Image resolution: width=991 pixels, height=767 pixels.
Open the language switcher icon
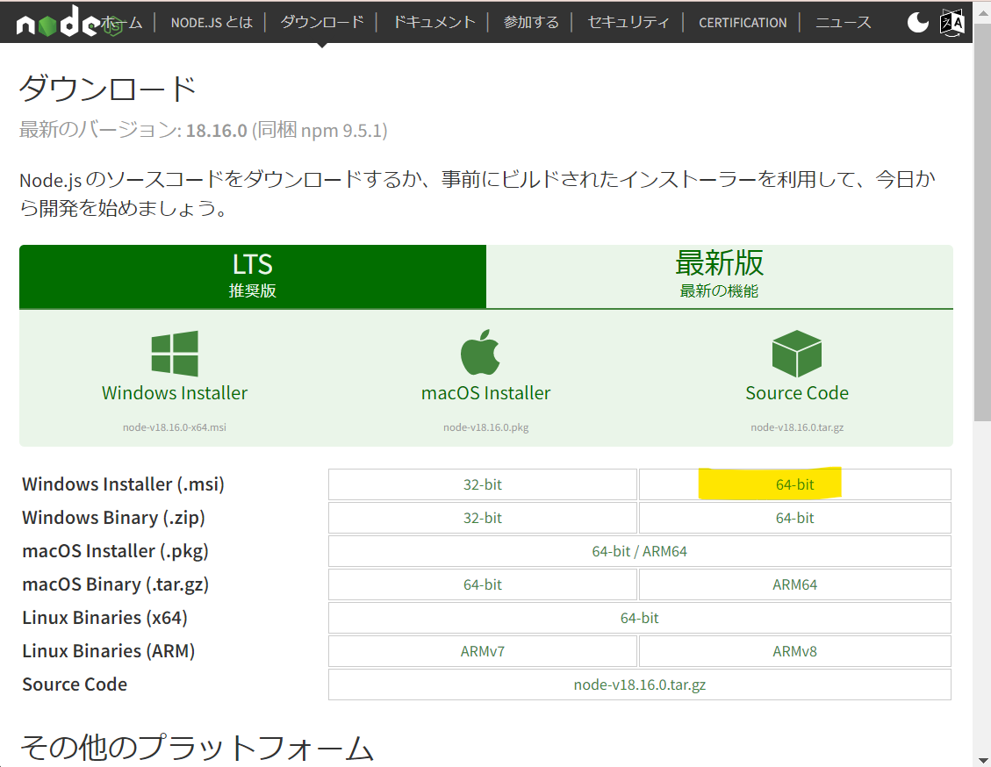click(x=951, y=22)
